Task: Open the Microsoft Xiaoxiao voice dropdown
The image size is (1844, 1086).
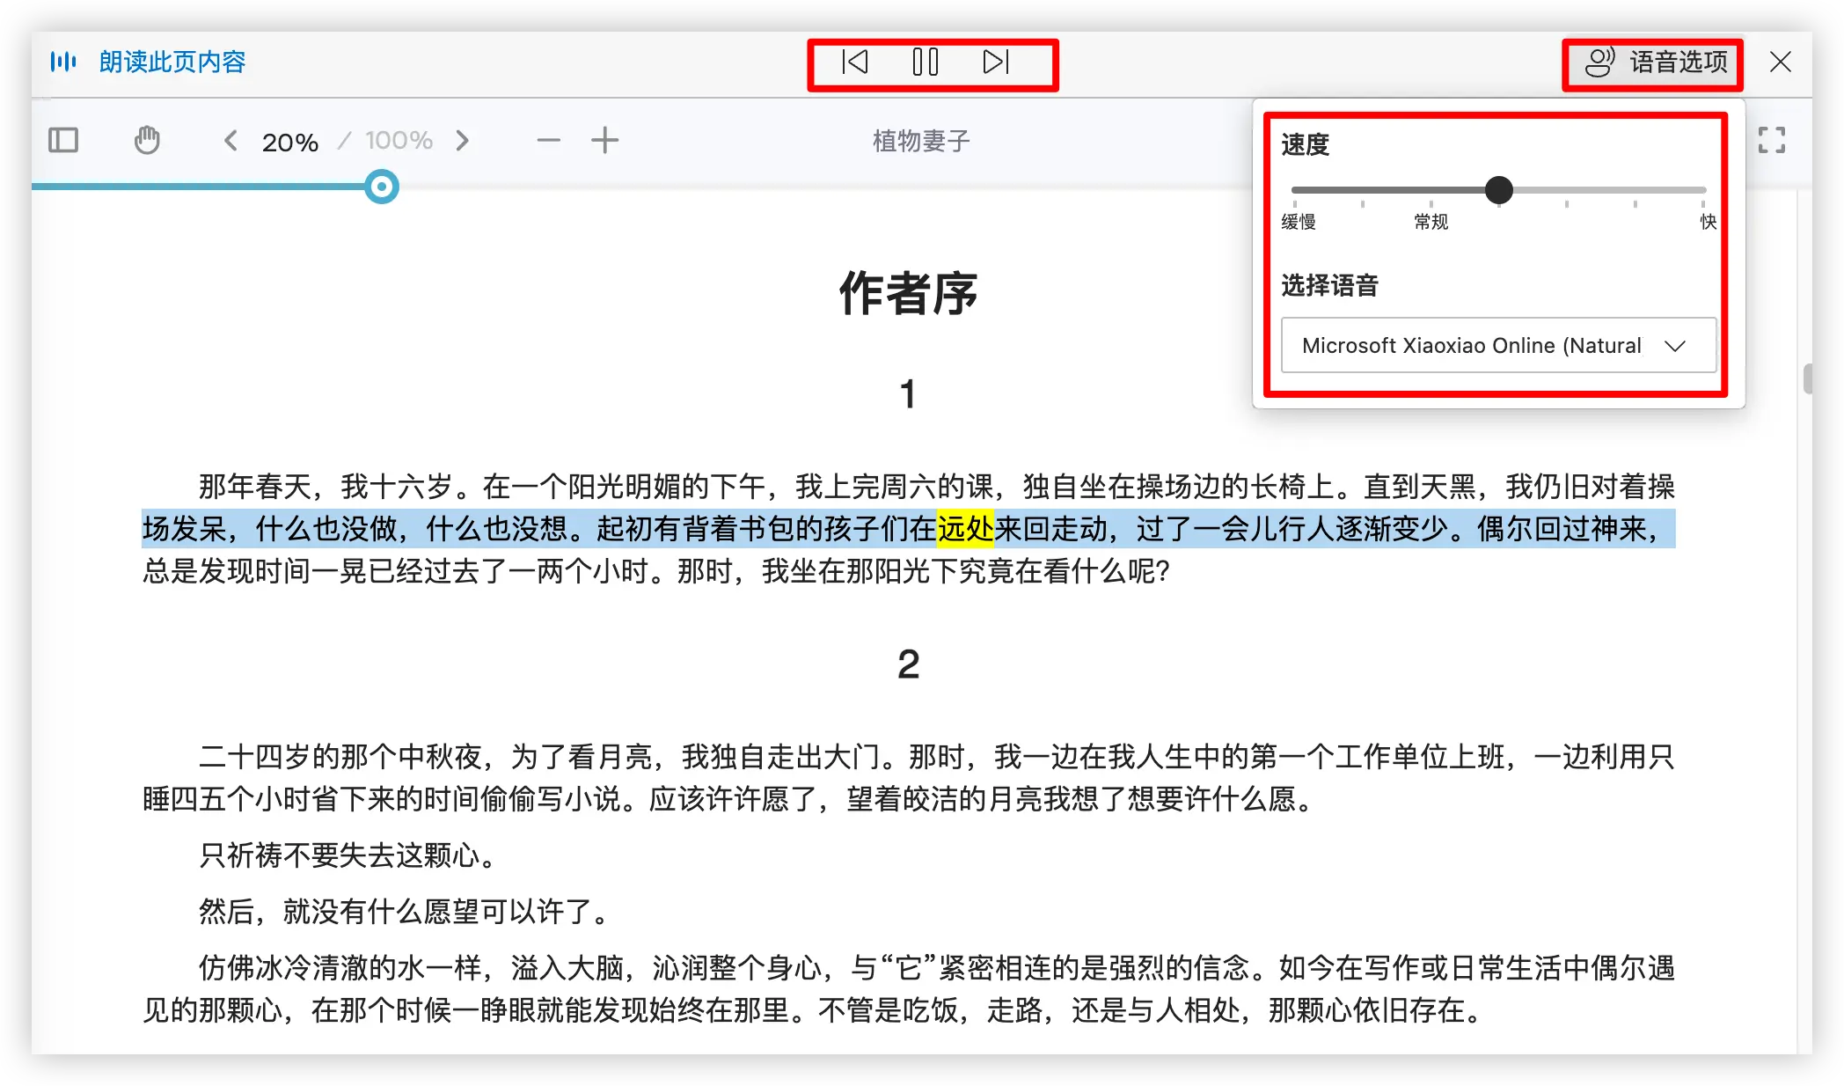Action: tap(1499, 345)
